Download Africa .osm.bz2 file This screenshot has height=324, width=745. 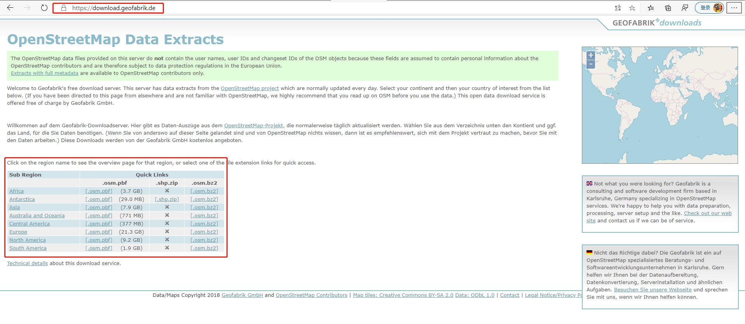point(204,191)
